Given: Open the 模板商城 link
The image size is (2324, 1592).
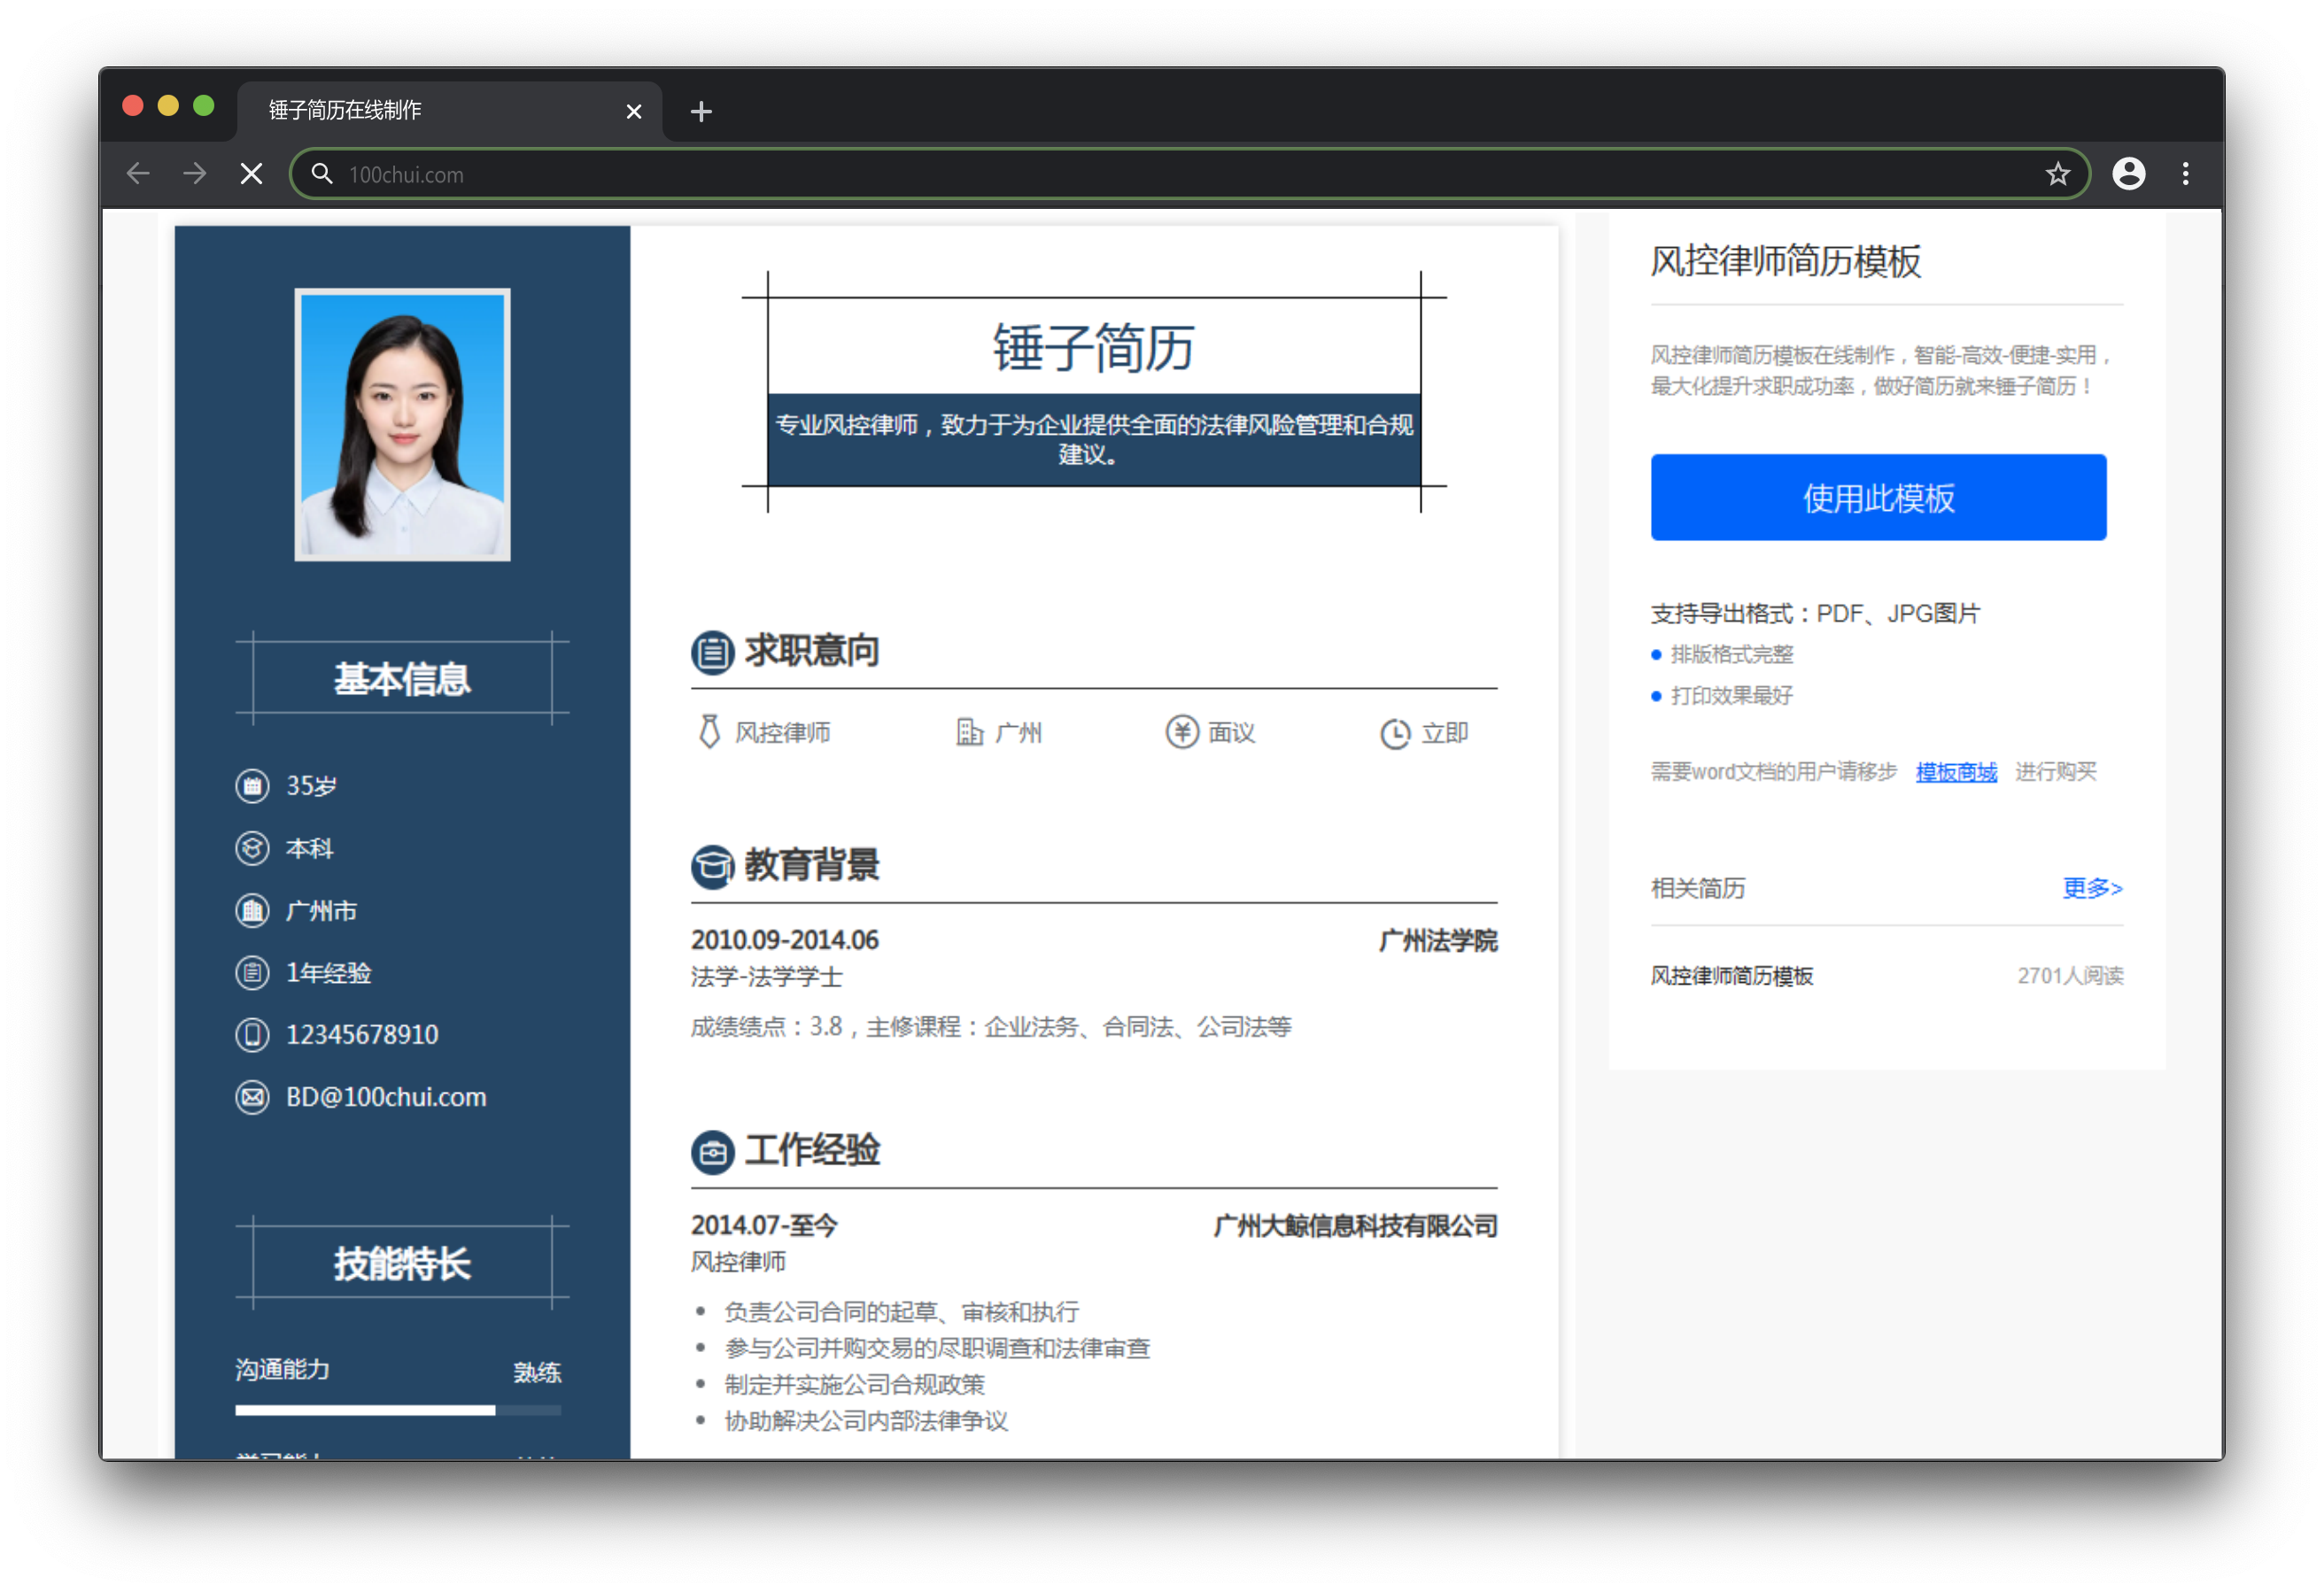Looking at the screenshot, I should coord(1956,772).
